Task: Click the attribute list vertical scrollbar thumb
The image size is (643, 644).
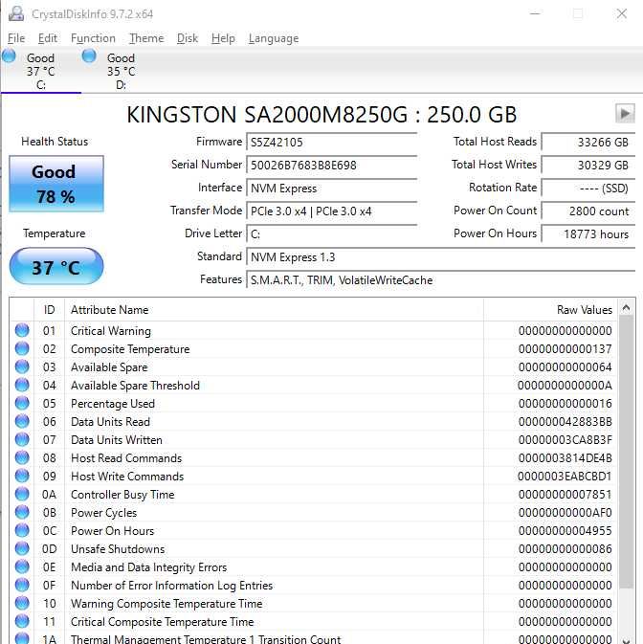Action: (626, 453)
